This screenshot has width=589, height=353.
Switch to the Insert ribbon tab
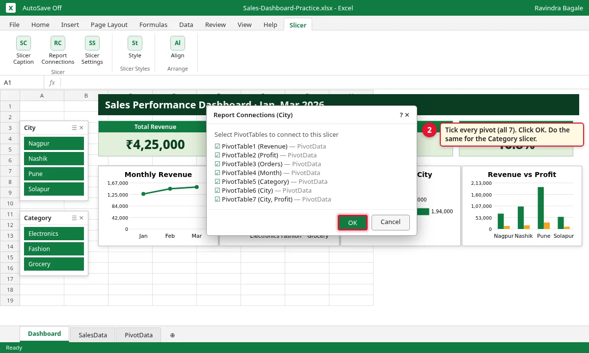(70, 25)
